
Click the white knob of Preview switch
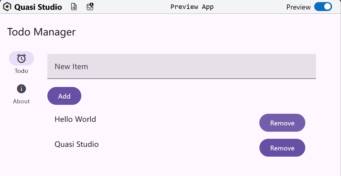click(x=327, y=7)
